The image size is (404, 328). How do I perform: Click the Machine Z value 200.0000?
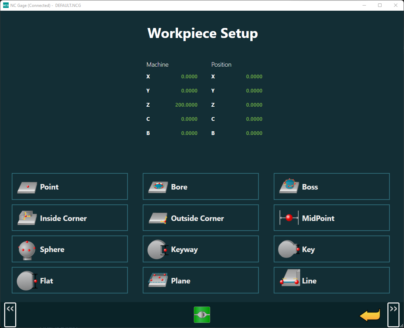(186, 105)
